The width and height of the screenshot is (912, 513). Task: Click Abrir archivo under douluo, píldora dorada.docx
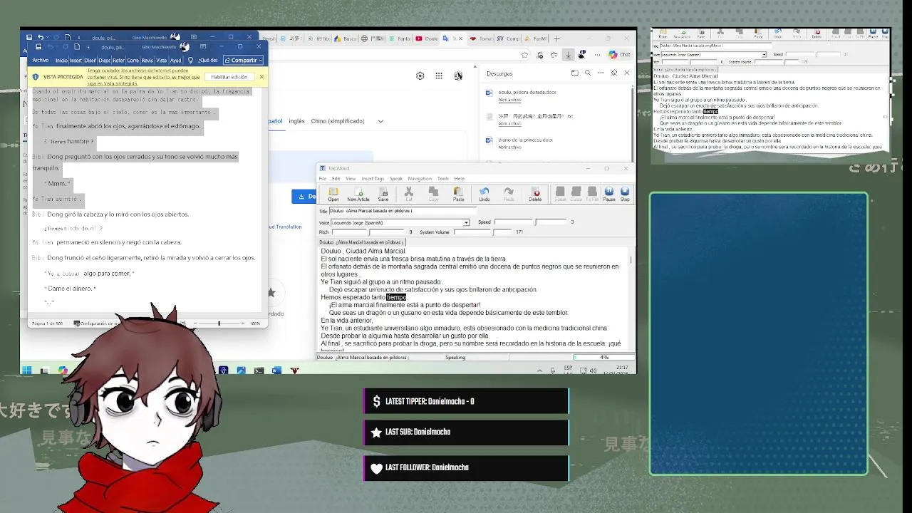(x=509, y=100)
